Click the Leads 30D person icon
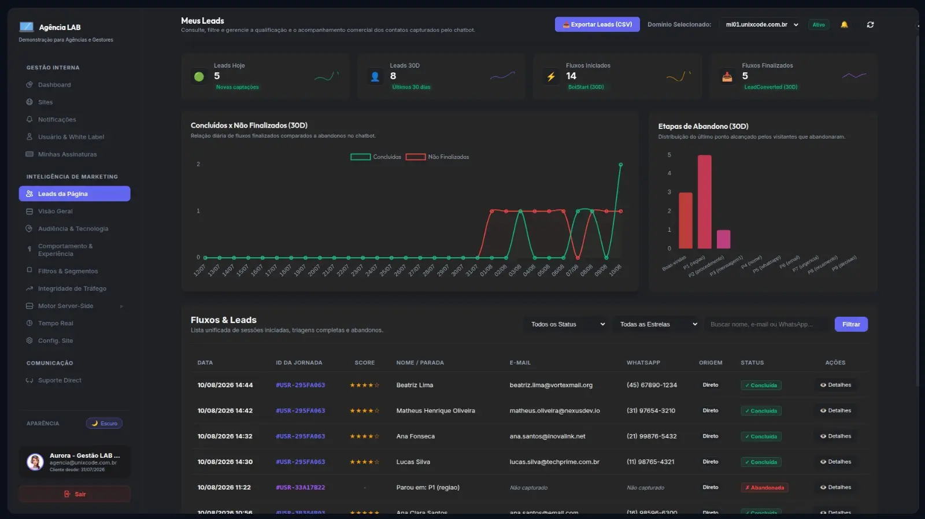The image size is (925, 519). [375, 76]
